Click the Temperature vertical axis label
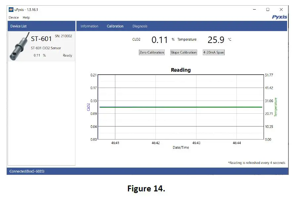 coord(276,107)
